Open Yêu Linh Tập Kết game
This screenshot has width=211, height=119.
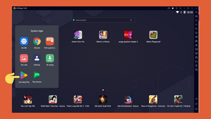coord(28,99)
